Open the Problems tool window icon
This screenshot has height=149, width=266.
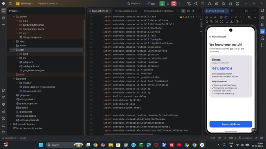[3, 118]
